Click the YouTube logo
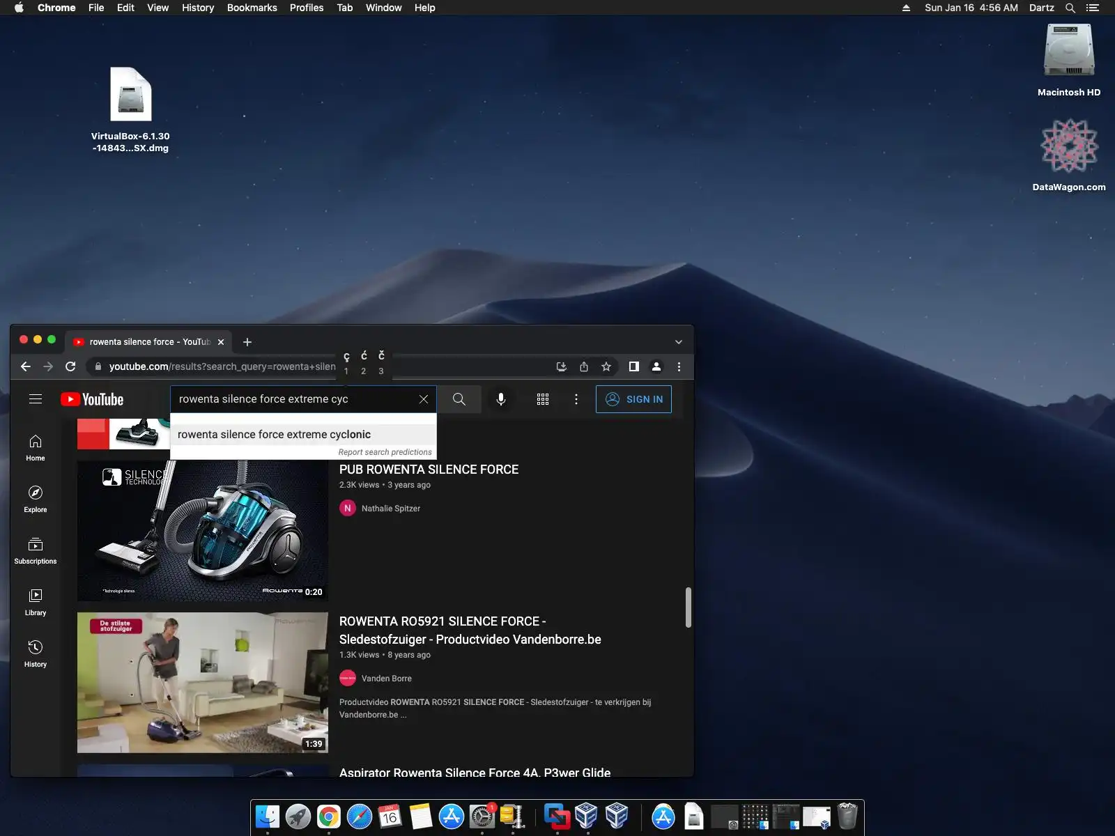 click(x=92, y=399)
